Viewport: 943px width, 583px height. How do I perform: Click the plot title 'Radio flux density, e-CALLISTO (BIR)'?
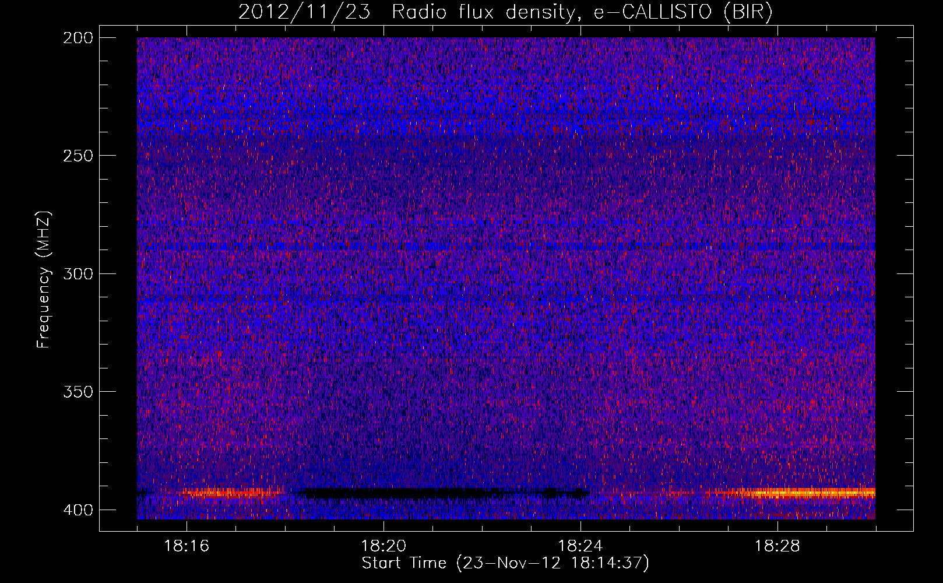(x=582, y=12)
